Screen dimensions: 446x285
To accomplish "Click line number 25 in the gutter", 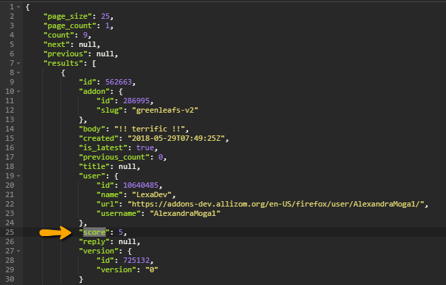I will click(9, 232).
